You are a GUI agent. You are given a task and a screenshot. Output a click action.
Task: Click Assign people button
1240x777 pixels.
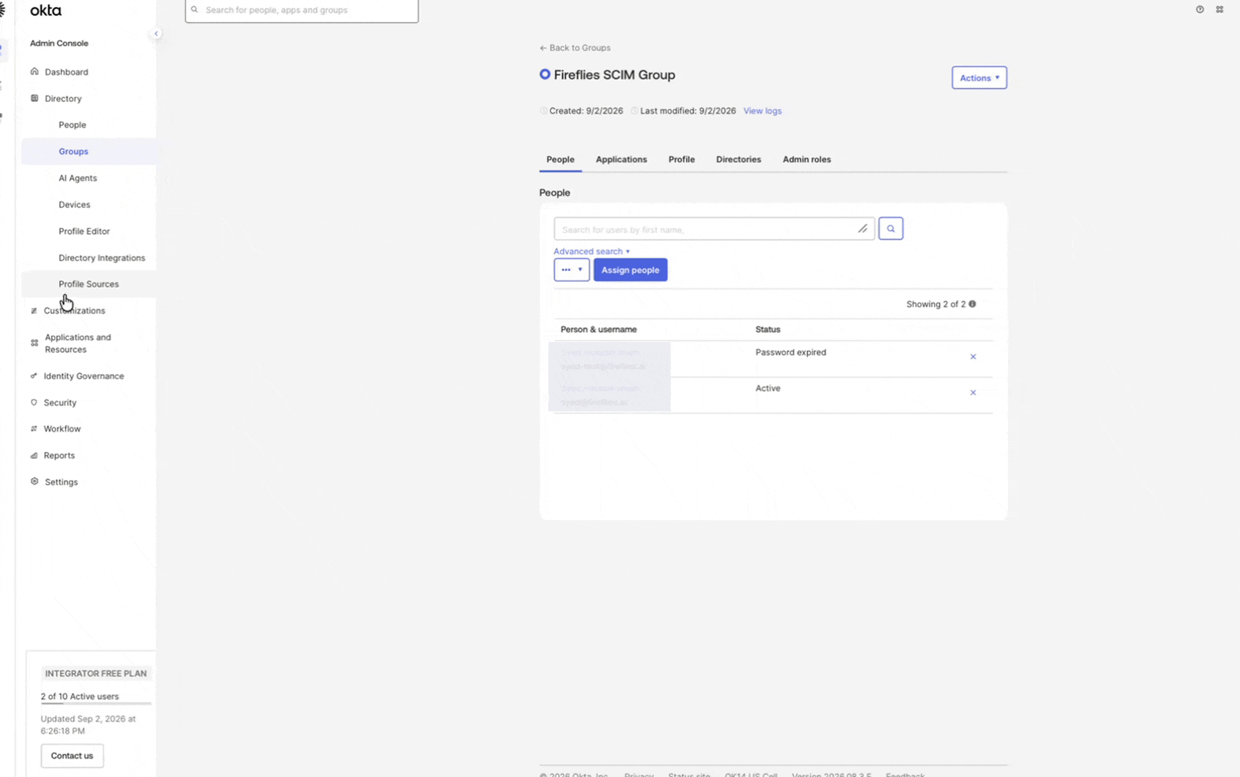tap(630, 270)
